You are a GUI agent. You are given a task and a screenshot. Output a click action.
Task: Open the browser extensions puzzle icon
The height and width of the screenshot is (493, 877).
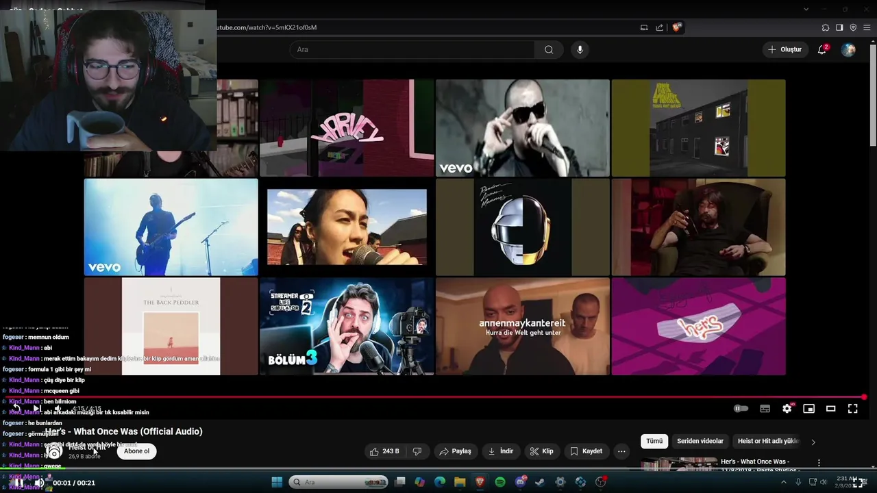click(826, 27)
